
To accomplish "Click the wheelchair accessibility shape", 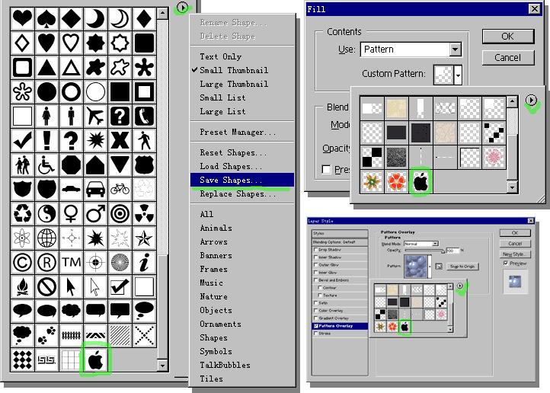I will pyautogui.click(x=46, y=164).
